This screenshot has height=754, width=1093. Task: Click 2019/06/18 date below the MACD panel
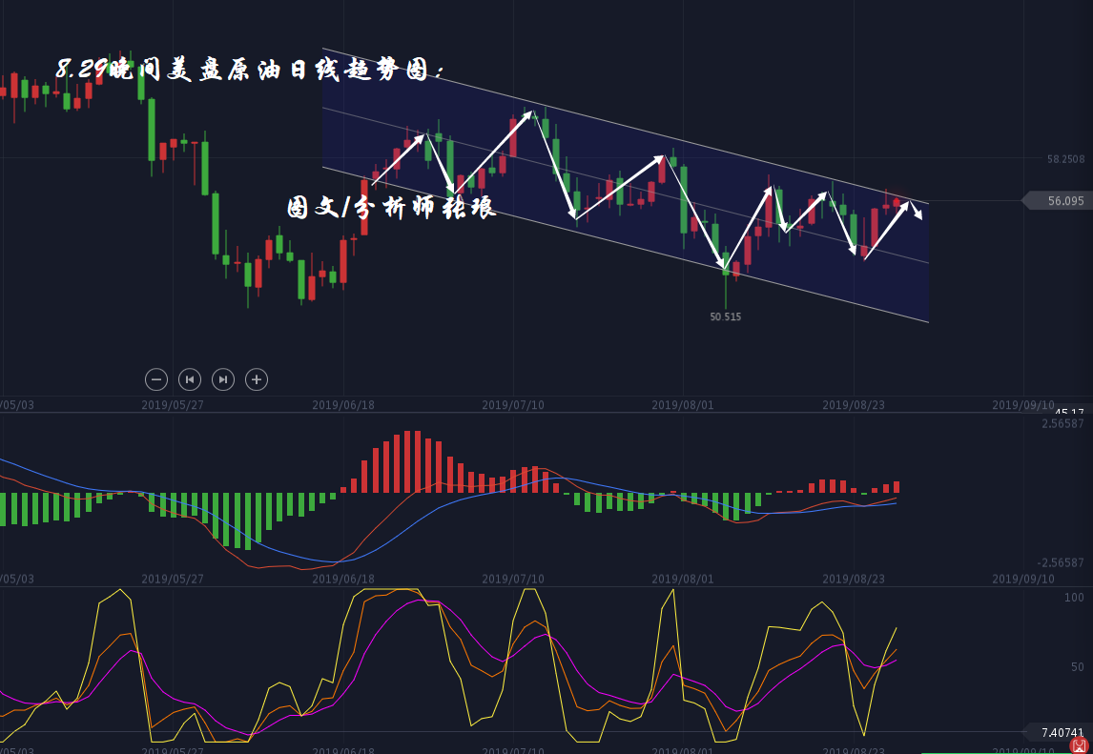coord(342,579)
